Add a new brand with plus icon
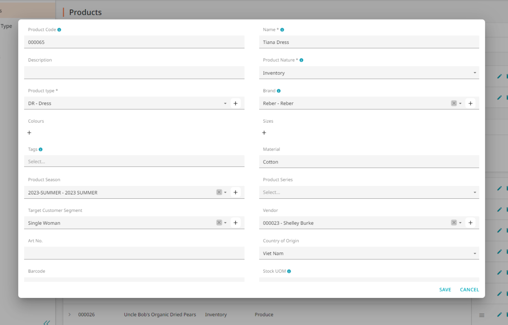 coord(470,103)
